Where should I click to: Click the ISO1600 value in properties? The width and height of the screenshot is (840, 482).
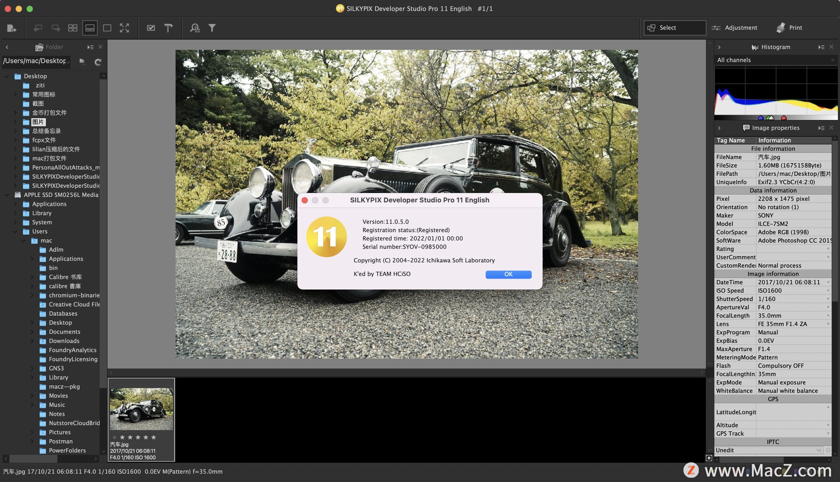click(x=770, y=290)
